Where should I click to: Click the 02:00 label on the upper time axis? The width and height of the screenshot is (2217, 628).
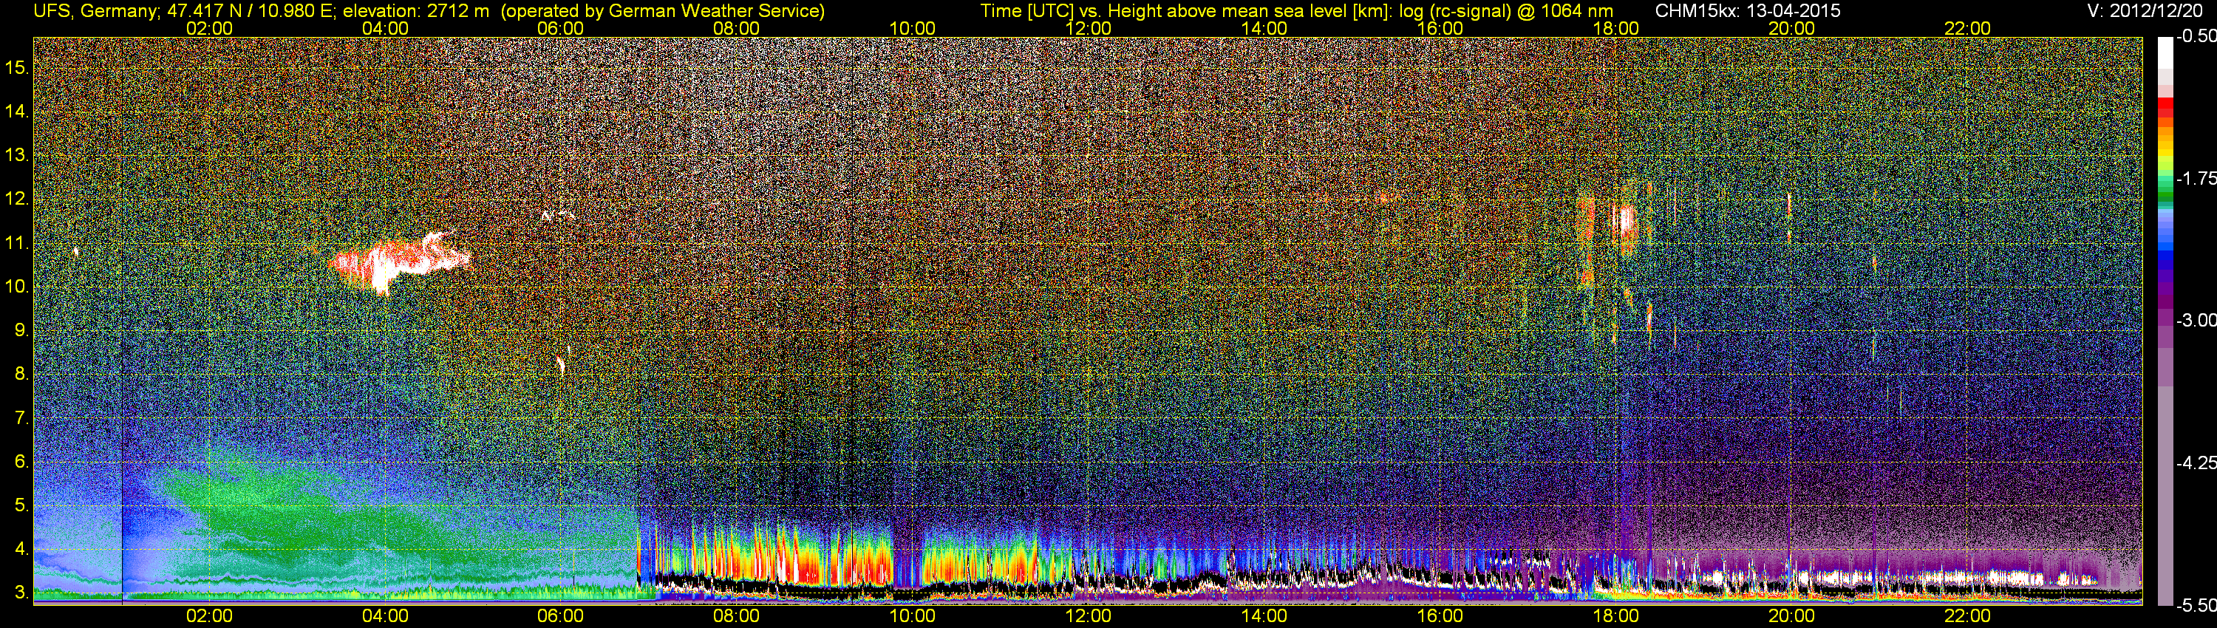coord(209,28)
